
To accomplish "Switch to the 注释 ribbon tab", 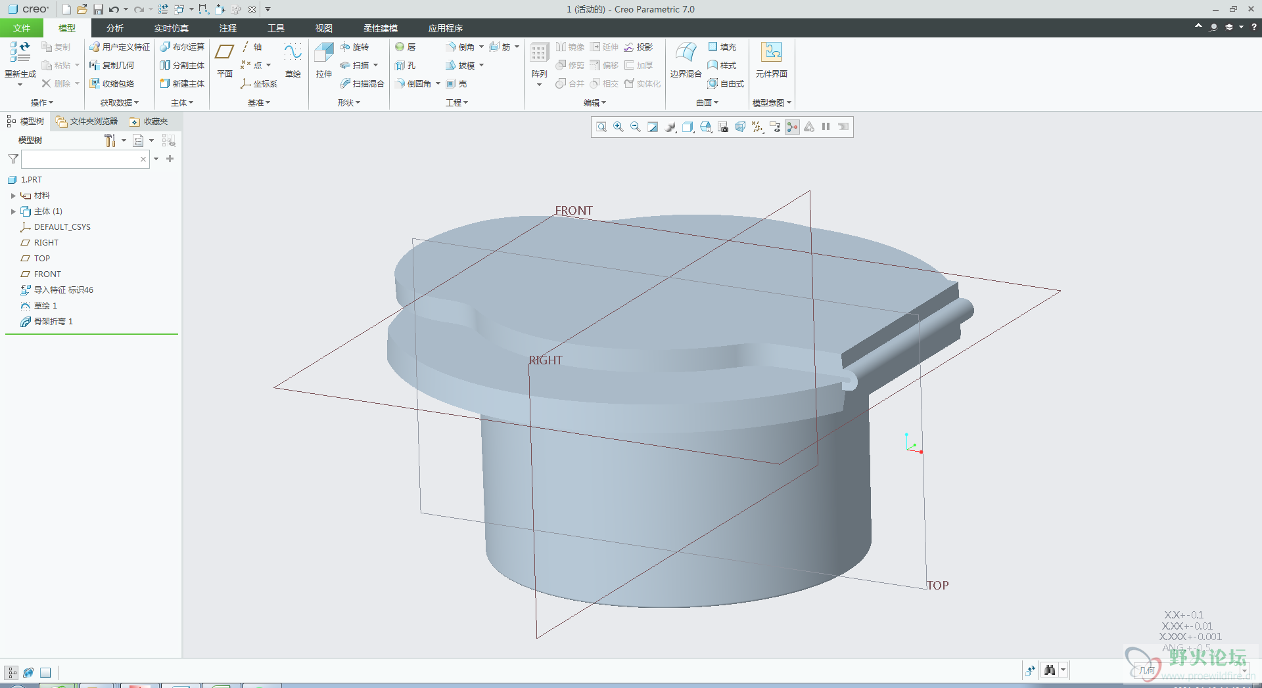I will [x=228, y=28].
